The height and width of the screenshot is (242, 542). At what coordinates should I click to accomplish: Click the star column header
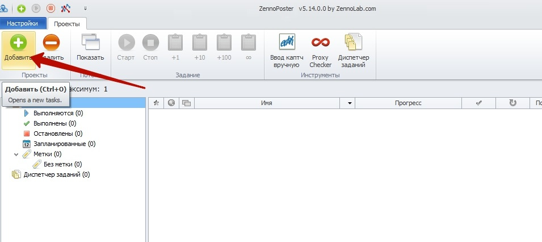pyautogui.click(x=156, y=103)
